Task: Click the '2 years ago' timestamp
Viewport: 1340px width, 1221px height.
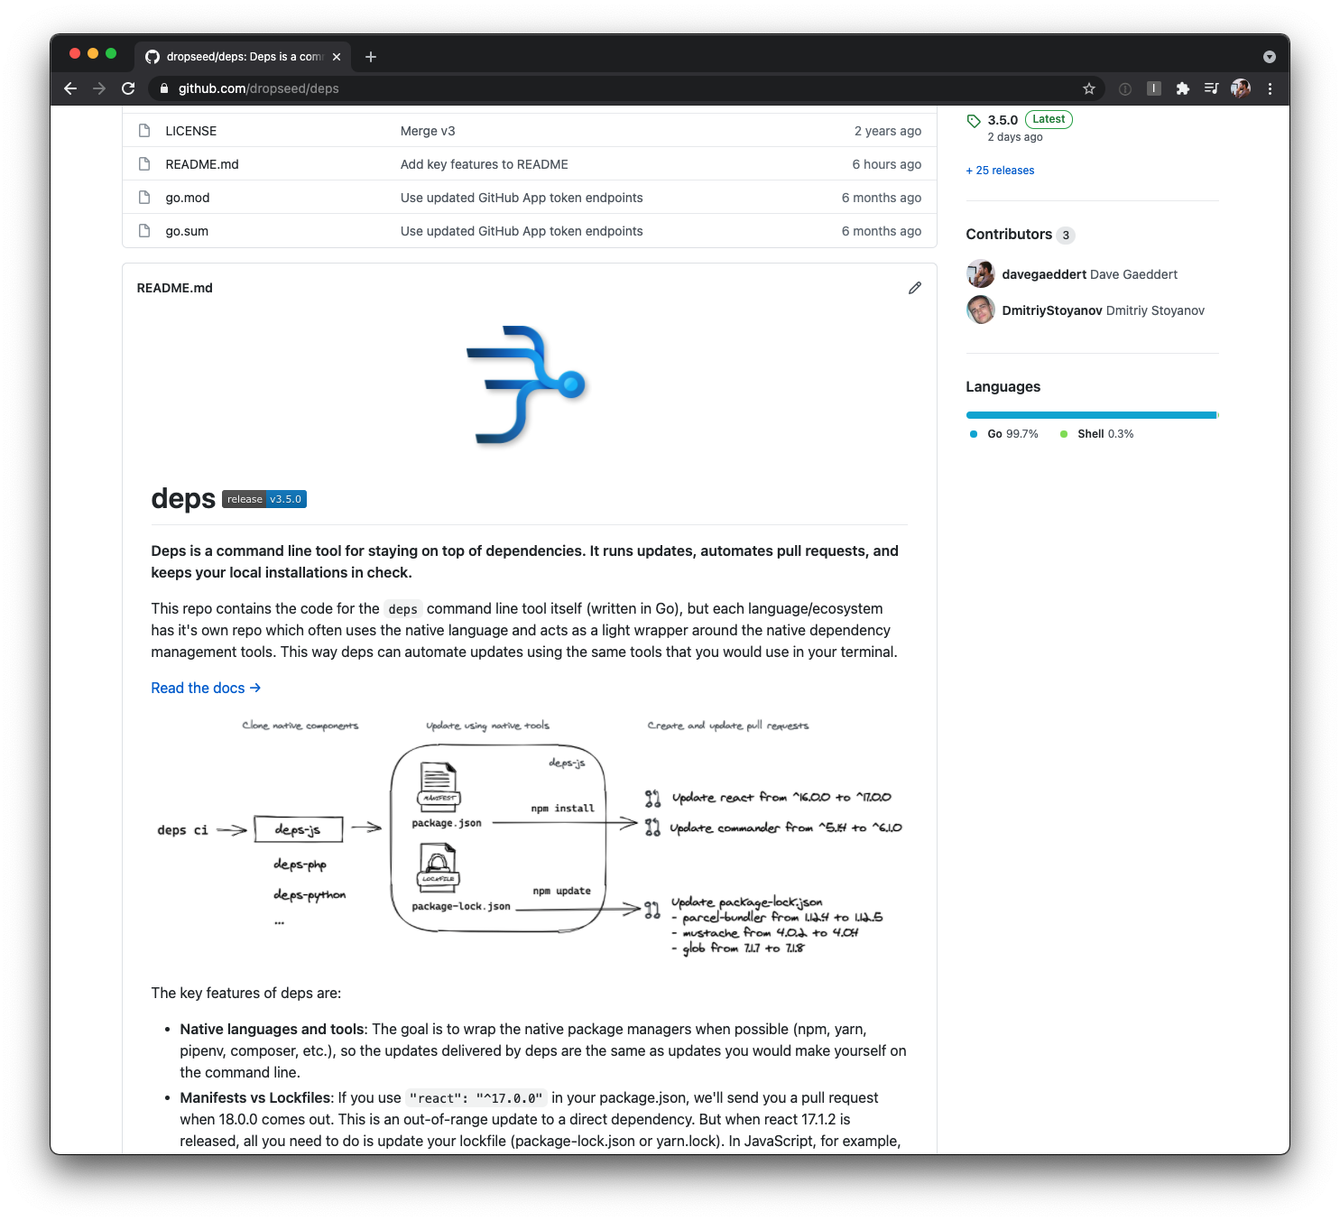Action: 888,131
